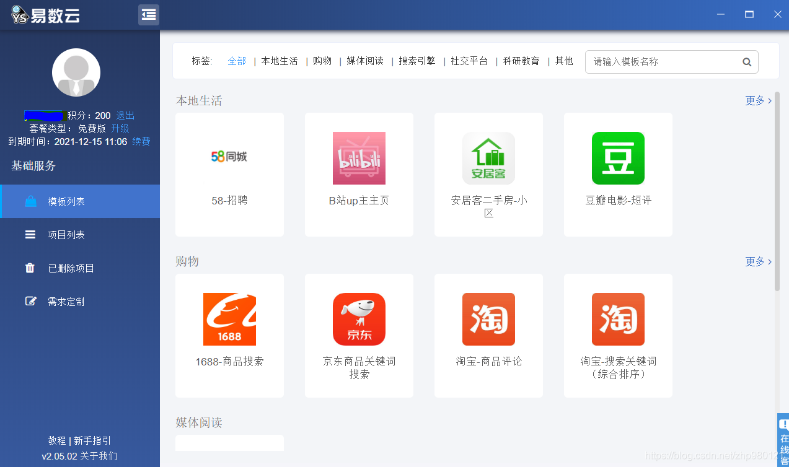Minimize the application window
Image resolution: width=789 pixels, height=467 pixels.
(720, 15)
